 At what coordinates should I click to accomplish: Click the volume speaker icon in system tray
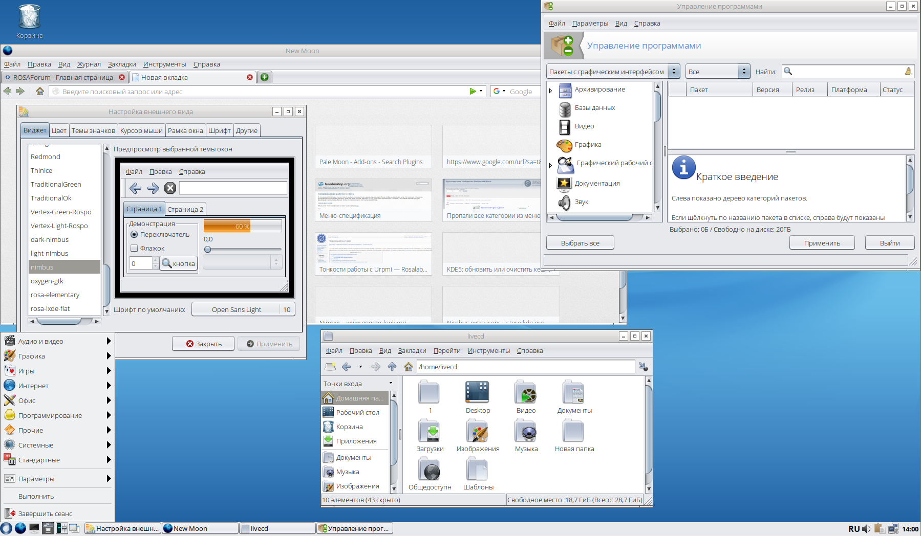coord(866,529)
